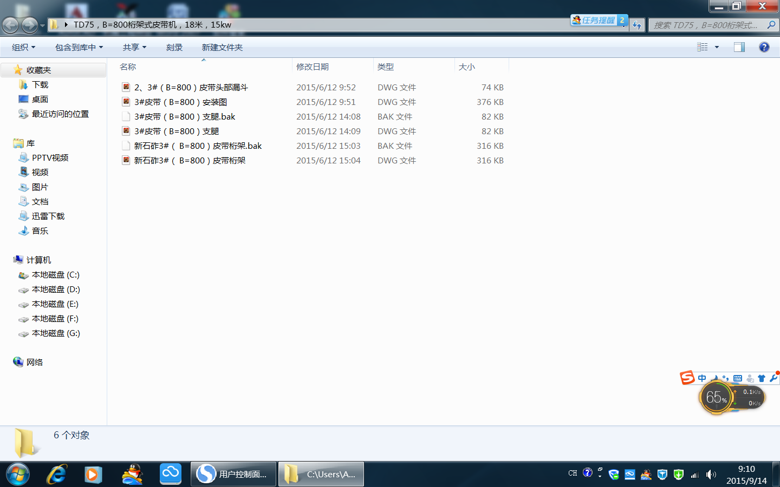
Task: Open the more view options arrow
Action: (717, 47)
